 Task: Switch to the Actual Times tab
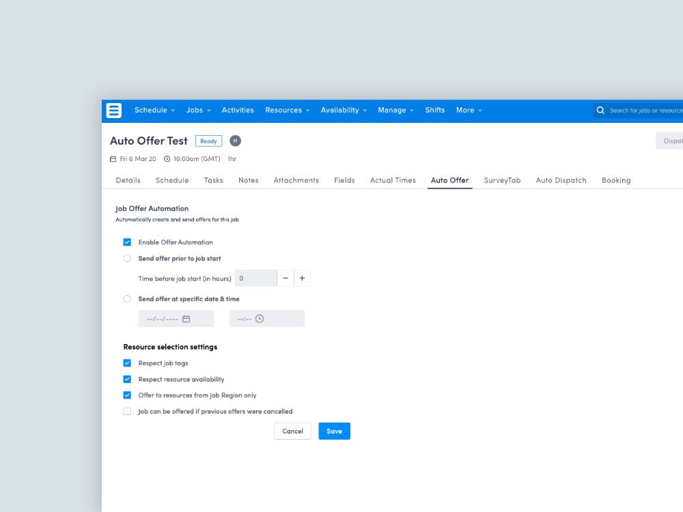pyautogui.click(x=393, y=180)
